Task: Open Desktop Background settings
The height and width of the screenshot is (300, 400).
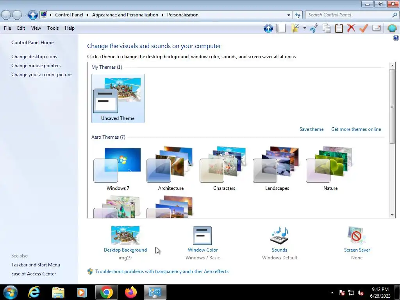Action: [x=125, y=250]
